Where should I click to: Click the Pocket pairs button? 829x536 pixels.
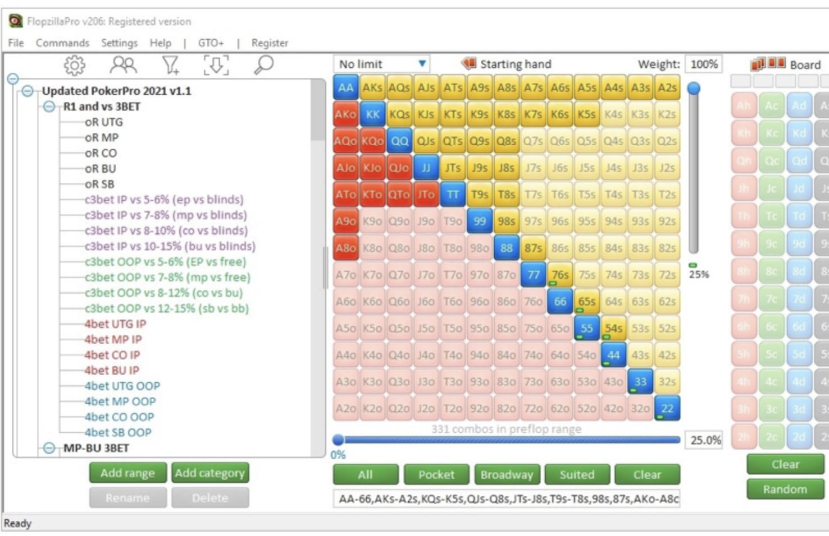[436, 474]
